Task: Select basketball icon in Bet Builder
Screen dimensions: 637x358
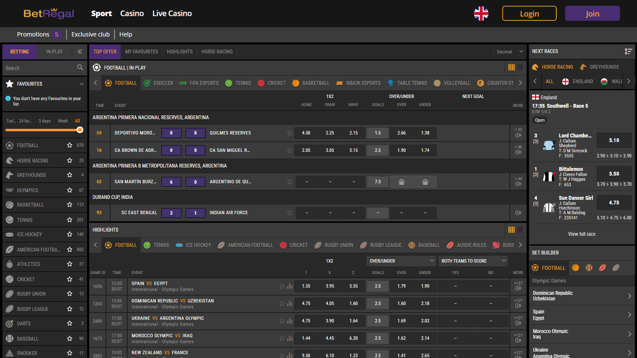Action: [x=575, y=268]
